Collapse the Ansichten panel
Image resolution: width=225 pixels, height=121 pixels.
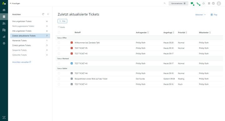48,14
